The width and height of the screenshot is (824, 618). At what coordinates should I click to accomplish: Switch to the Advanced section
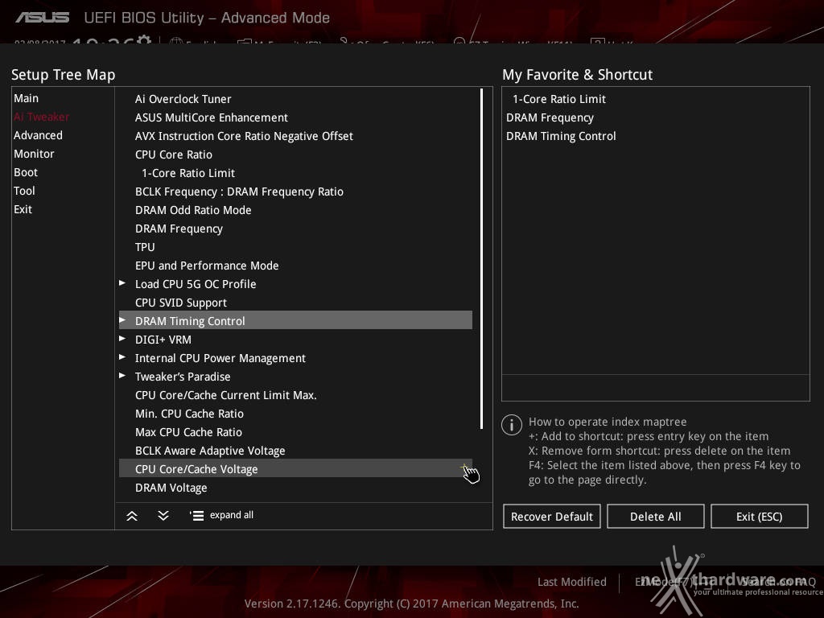pyautogui.click(x=38, y=135)
